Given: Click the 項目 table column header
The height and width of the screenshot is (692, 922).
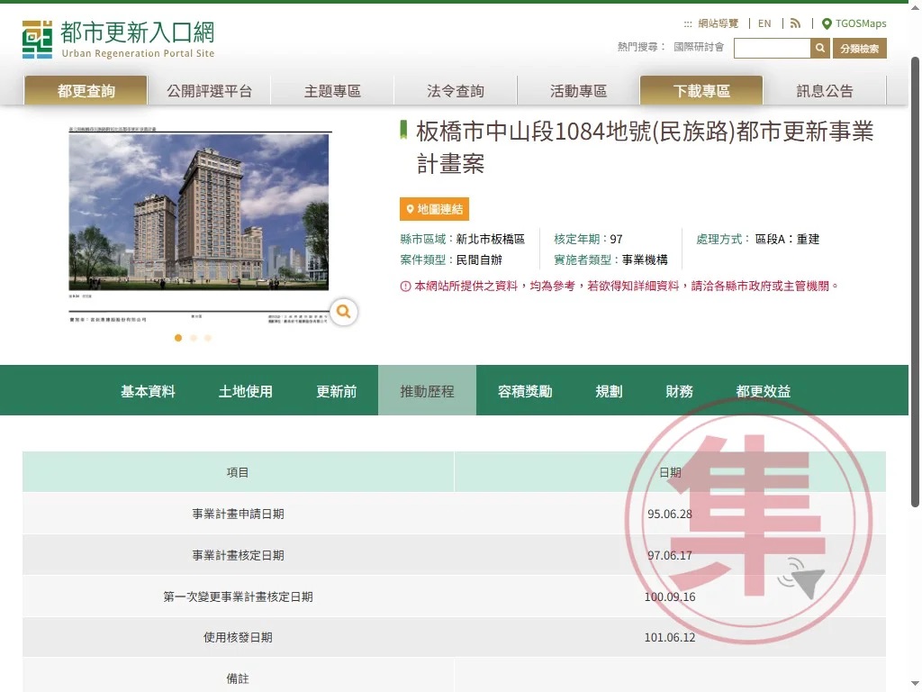Looking at the screenshot, I should pyautogui.click(x=238, y=472).
